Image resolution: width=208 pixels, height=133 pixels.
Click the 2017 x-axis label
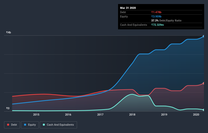tap(100, 115)
